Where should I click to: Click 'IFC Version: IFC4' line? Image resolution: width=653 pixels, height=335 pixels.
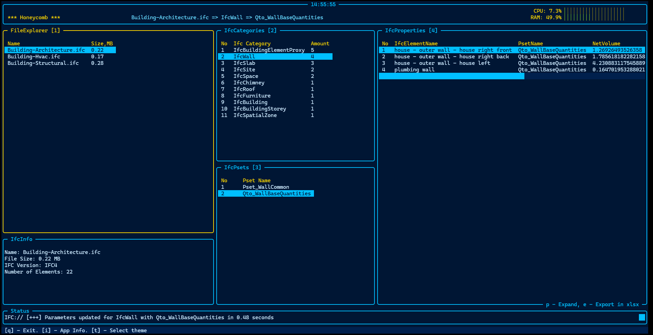31,265
